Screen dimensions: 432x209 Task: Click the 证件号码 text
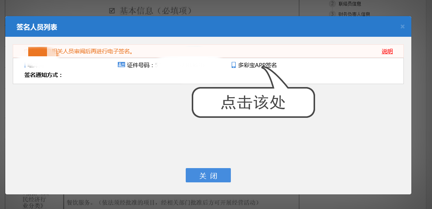point(140,65)
